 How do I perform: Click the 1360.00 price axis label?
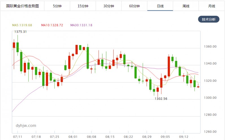point(210,46)
